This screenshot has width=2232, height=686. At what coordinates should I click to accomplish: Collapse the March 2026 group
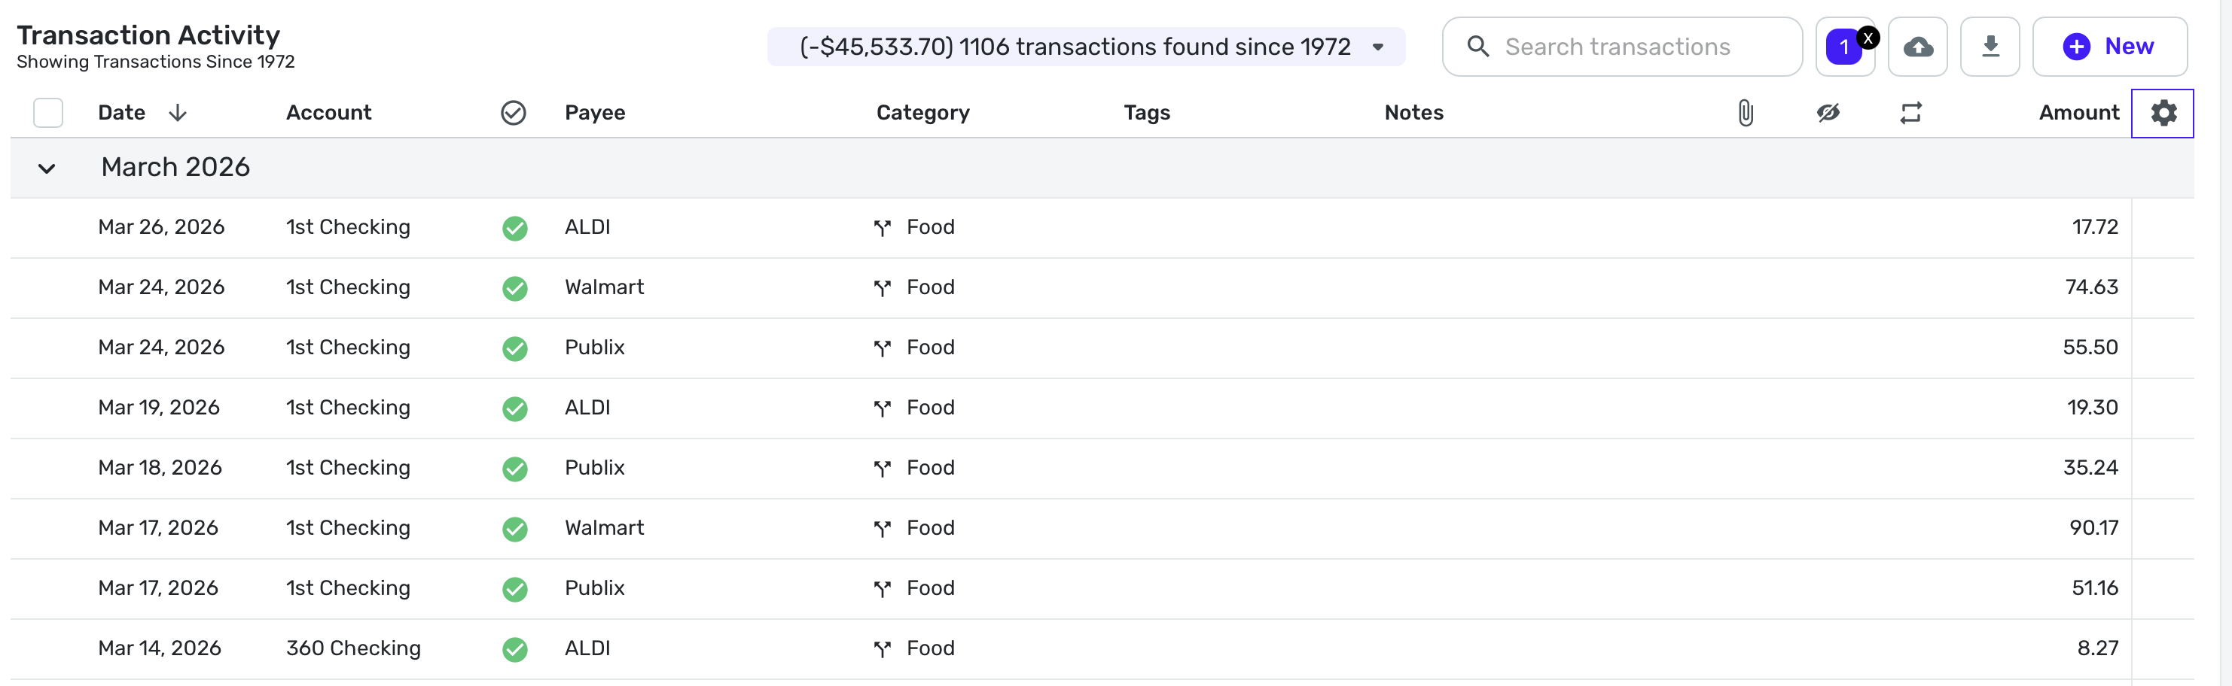(47, 168)
